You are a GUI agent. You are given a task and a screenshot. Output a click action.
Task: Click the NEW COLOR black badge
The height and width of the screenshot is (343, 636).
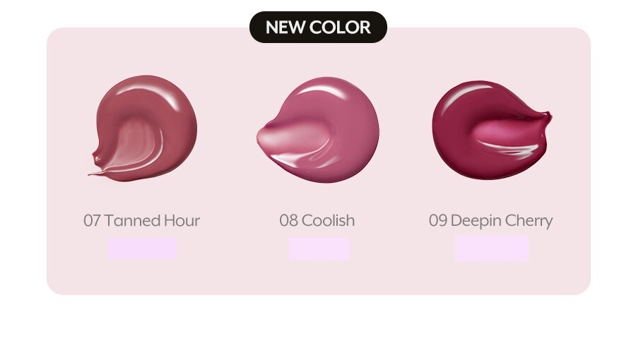pyautogui.click(x=318, y=27)
